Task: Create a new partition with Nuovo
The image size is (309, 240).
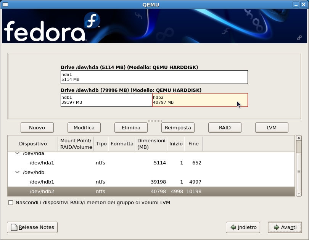Action: pos(37,128)
